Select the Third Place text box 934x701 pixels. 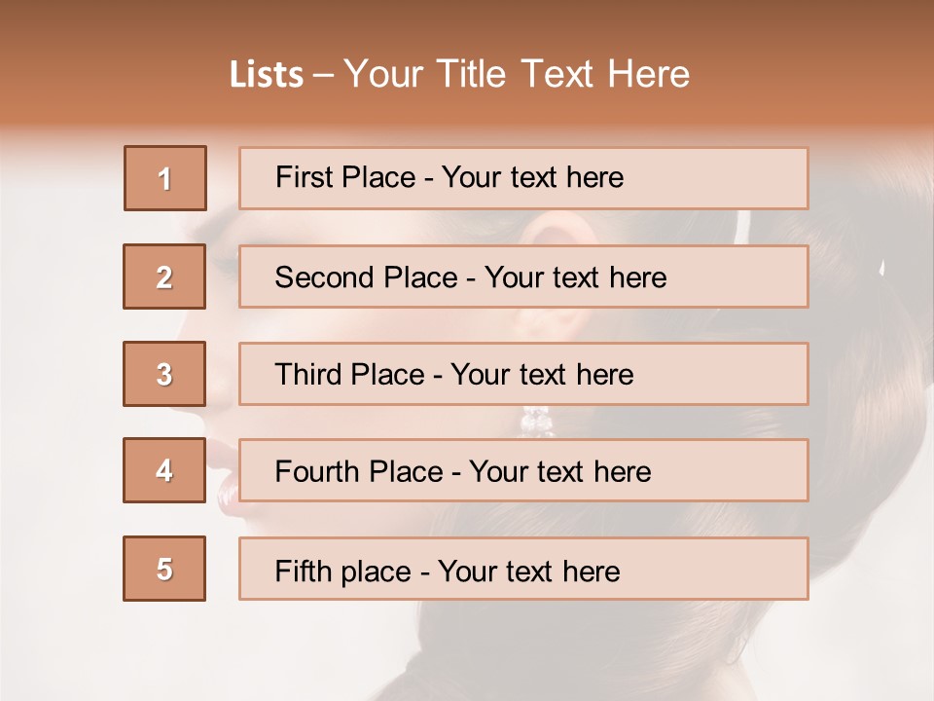click(x=523, y=374)
